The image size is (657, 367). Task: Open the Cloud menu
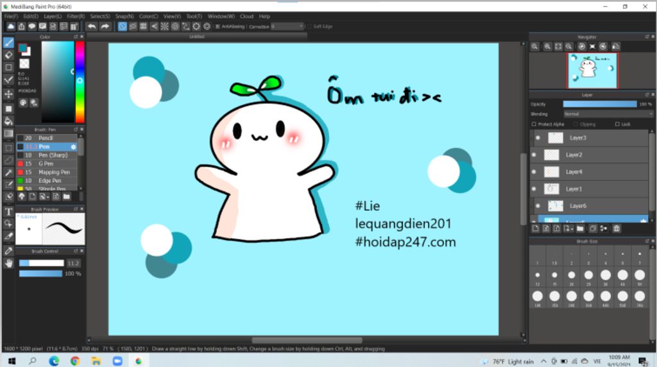(246, 16)
